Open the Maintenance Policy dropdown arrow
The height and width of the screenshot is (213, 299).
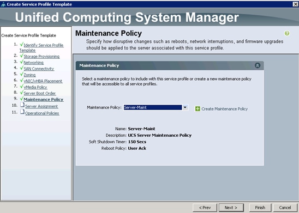coord(185,107)
